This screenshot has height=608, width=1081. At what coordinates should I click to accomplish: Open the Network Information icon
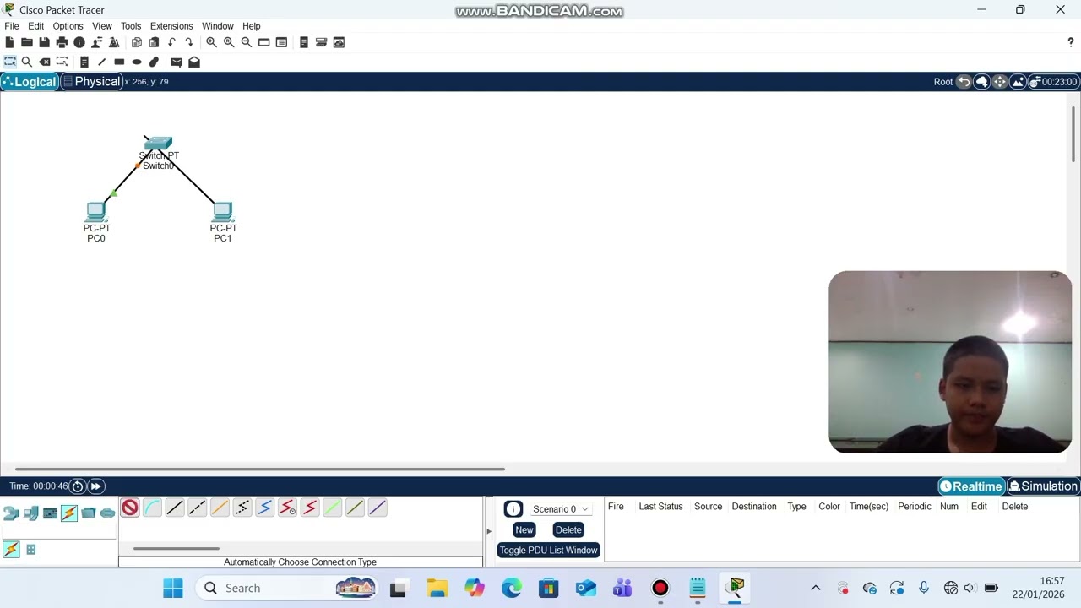(79, 42)
